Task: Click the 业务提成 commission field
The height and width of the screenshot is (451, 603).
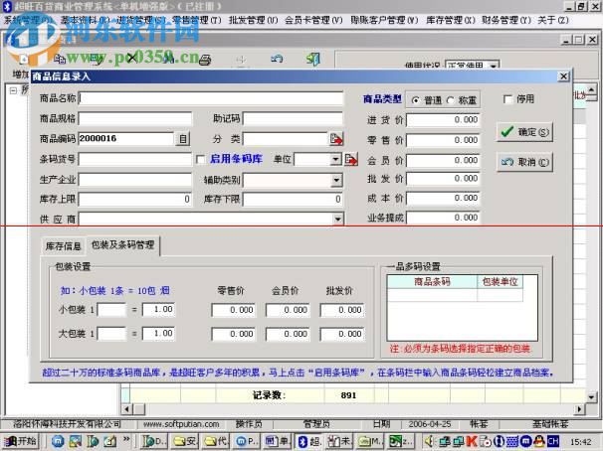Action: 443,218
